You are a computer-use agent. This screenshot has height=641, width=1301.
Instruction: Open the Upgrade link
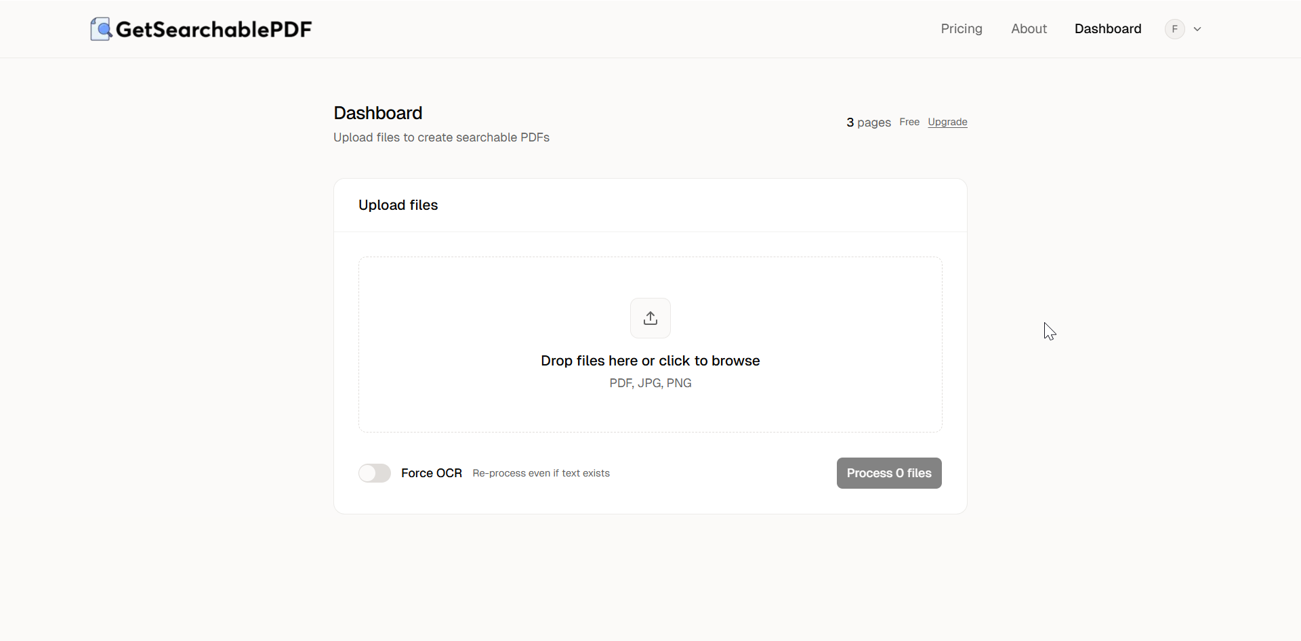tap(947, 122)
